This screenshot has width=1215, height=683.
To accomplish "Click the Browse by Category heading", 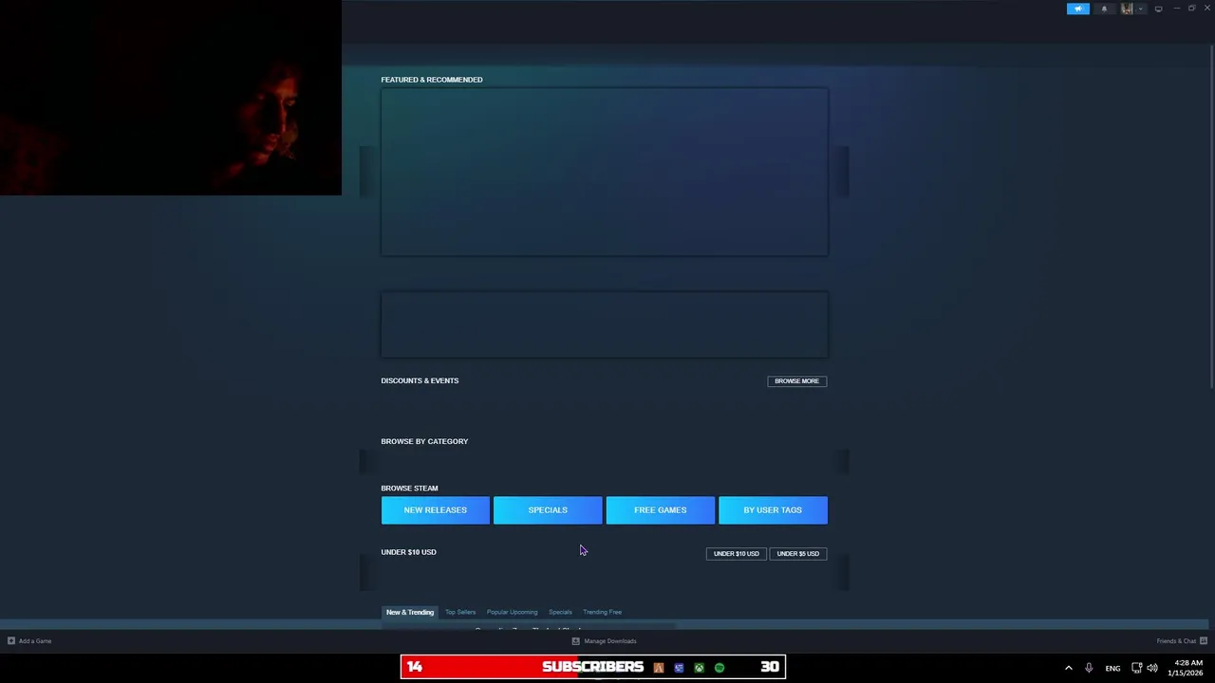I will (424, 441).
